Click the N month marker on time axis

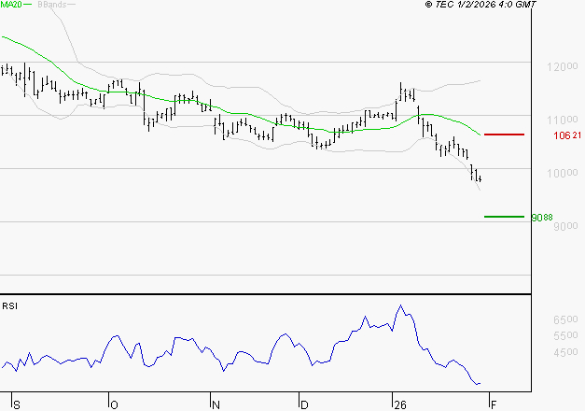[x=216, y=405]
